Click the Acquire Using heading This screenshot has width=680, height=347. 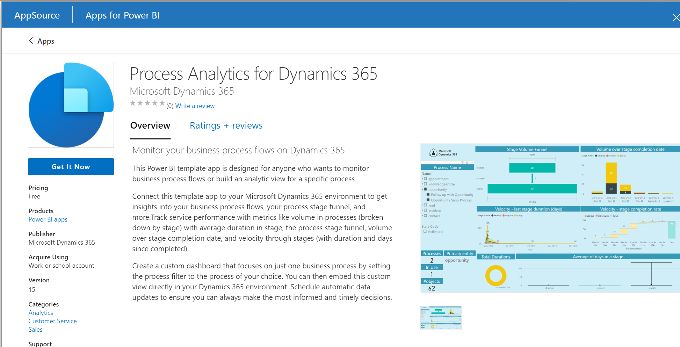pyautogui.click(x=49, y=257)
